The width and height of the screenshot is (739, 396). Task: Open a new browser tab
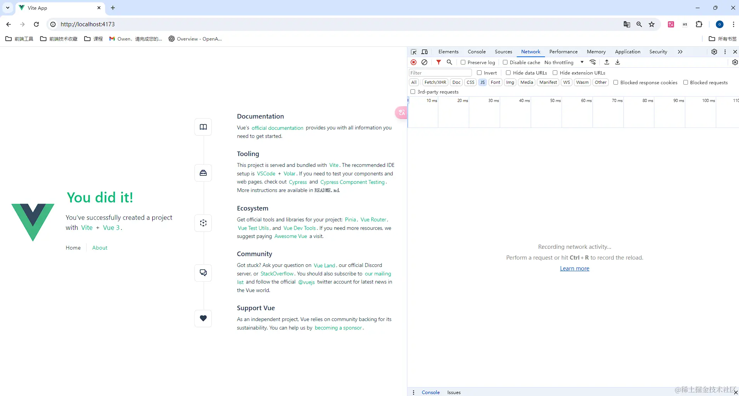pyautogui.click(x=113, y=8)
